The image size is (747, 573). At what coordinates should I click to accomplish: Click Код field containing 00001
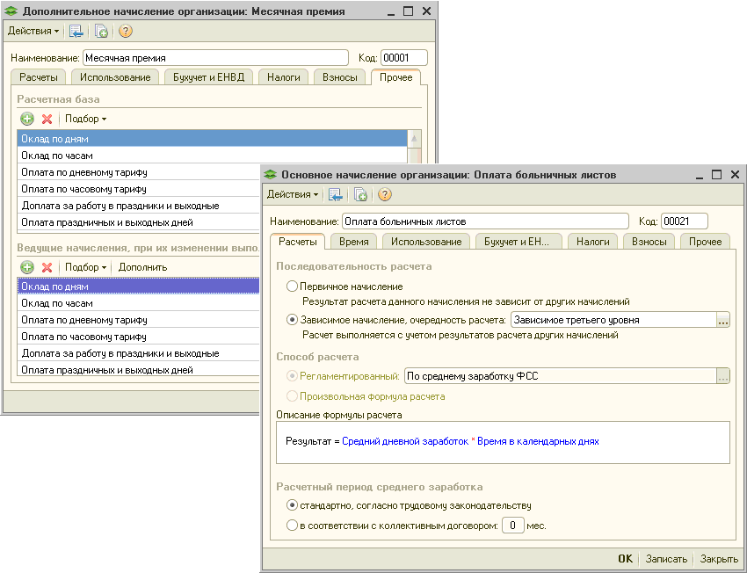[x=404, y=58]
